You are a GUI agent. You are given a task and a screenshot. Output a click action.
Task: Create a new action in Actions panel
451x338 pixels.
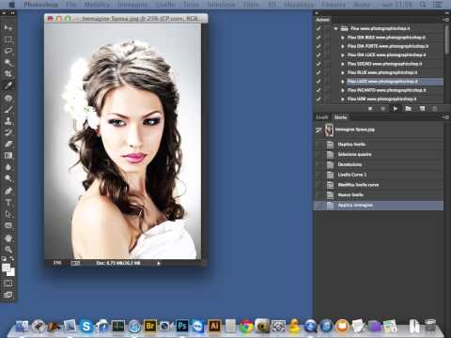coord(422,109)
